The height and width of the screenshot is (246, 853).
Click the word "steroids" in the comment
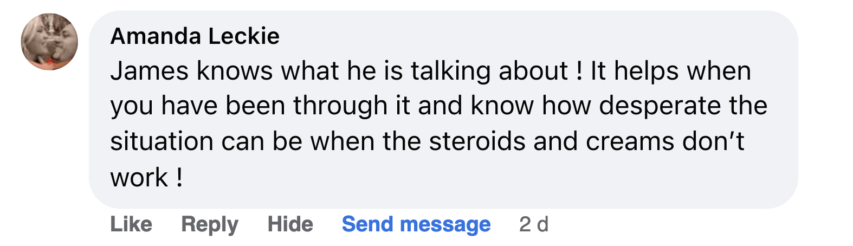[x=477, y=141]
